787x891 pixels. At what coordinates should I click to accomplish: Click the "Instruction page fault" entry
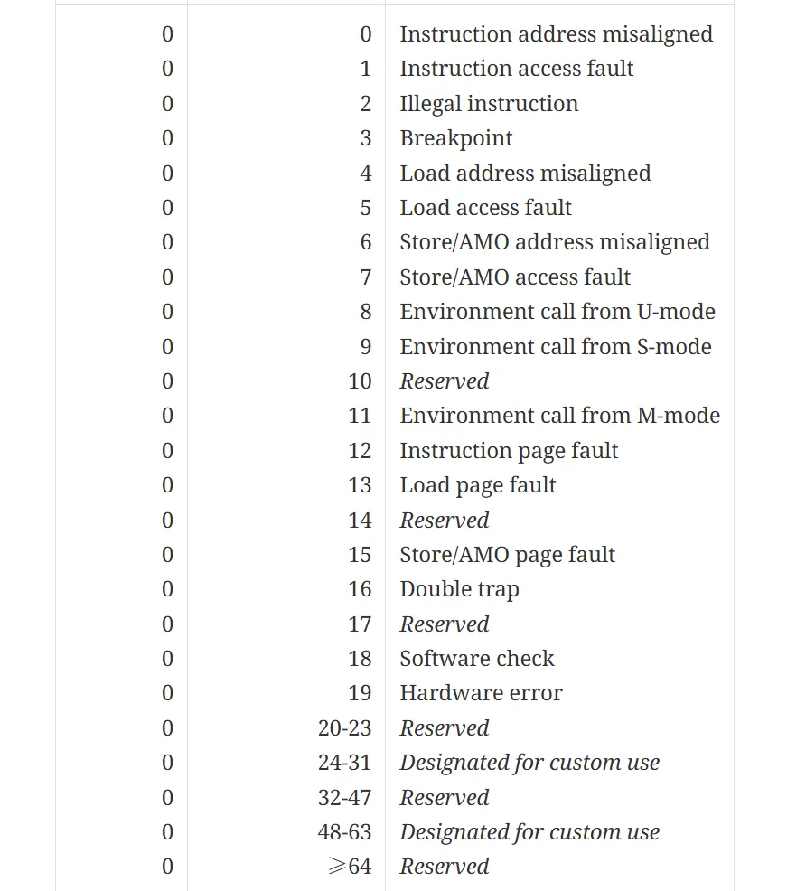pyautogui.click(x=509, y=451)
